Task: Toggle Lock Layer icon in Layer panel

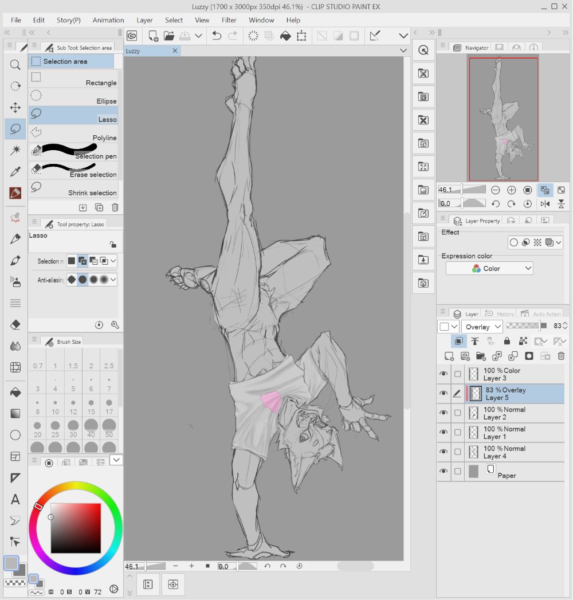Action: (x=507, y=341)
